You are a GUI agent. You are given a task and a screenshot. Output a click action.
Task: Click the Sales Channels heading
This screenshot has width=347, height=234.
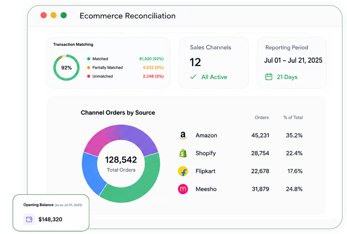(x=210, y=47)
